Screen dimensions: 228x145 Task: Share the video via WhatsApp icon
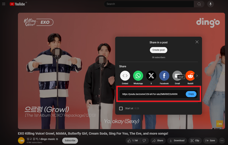tap(138, 76)
